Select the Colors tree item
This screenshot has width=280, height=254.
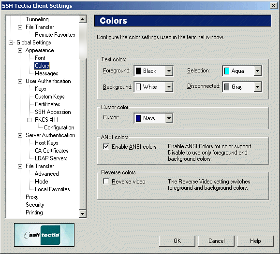click(x=42, y=66)
